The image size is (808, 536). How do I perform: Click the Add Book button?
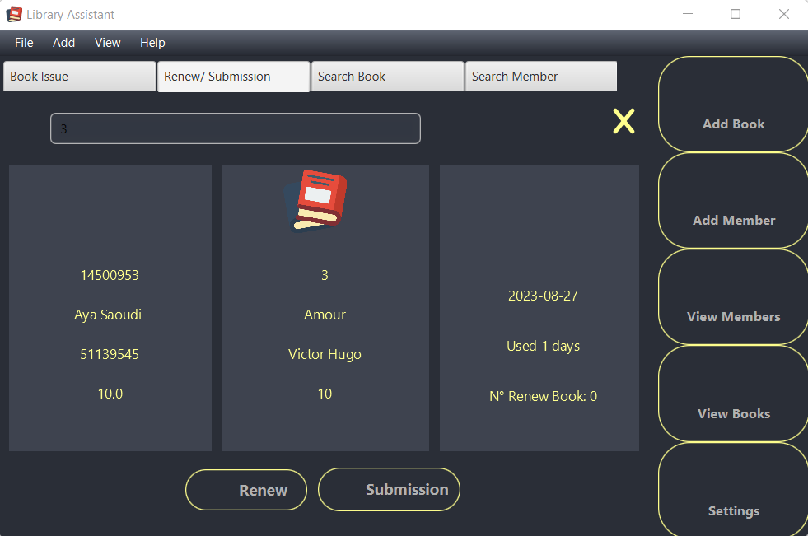(x=733, y=104)
